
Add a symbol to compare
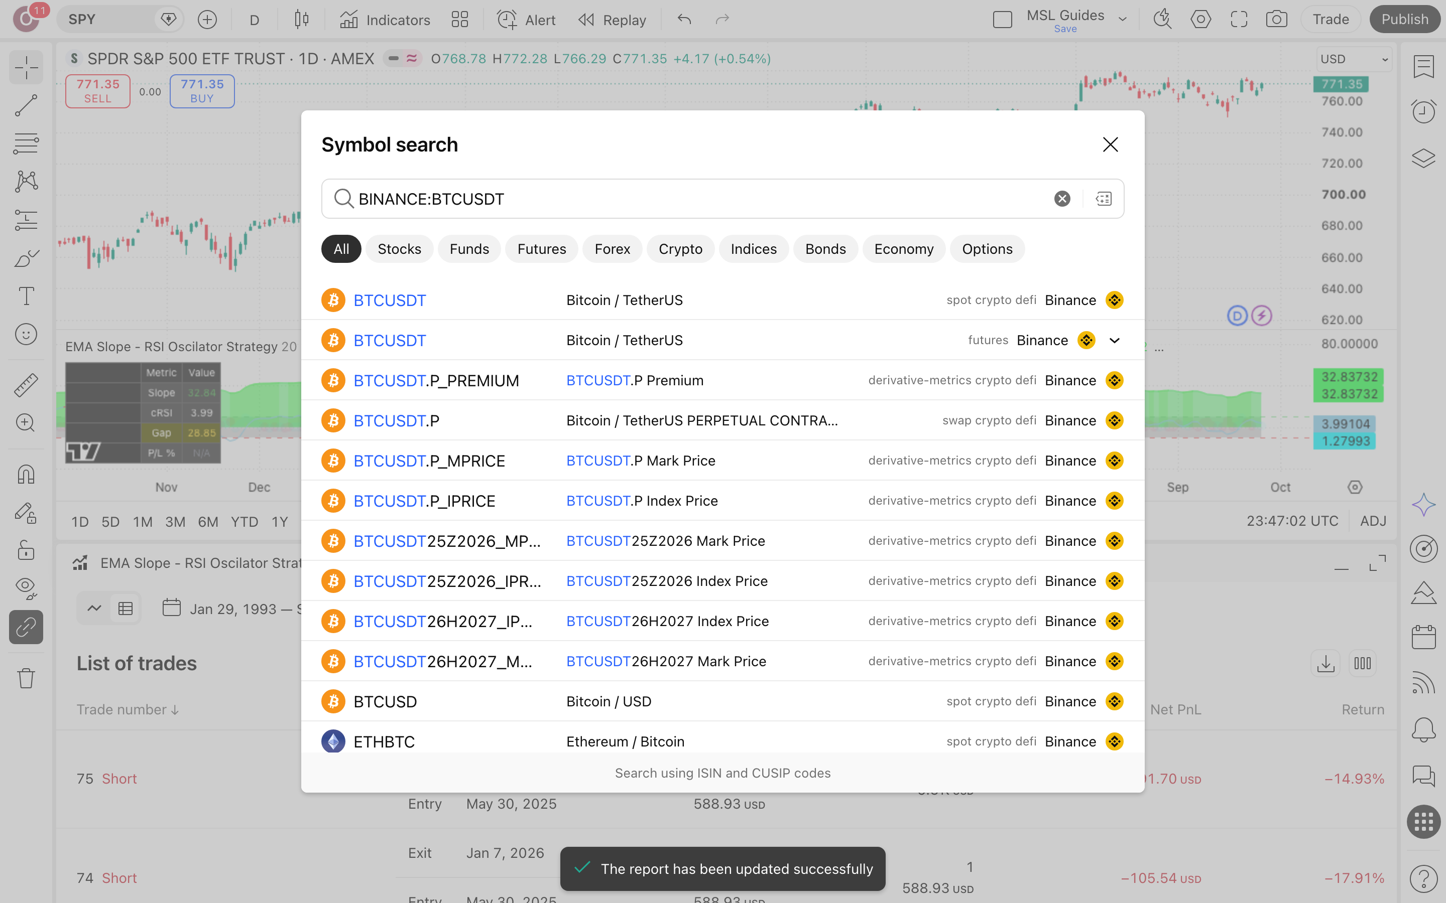(207, 20)
